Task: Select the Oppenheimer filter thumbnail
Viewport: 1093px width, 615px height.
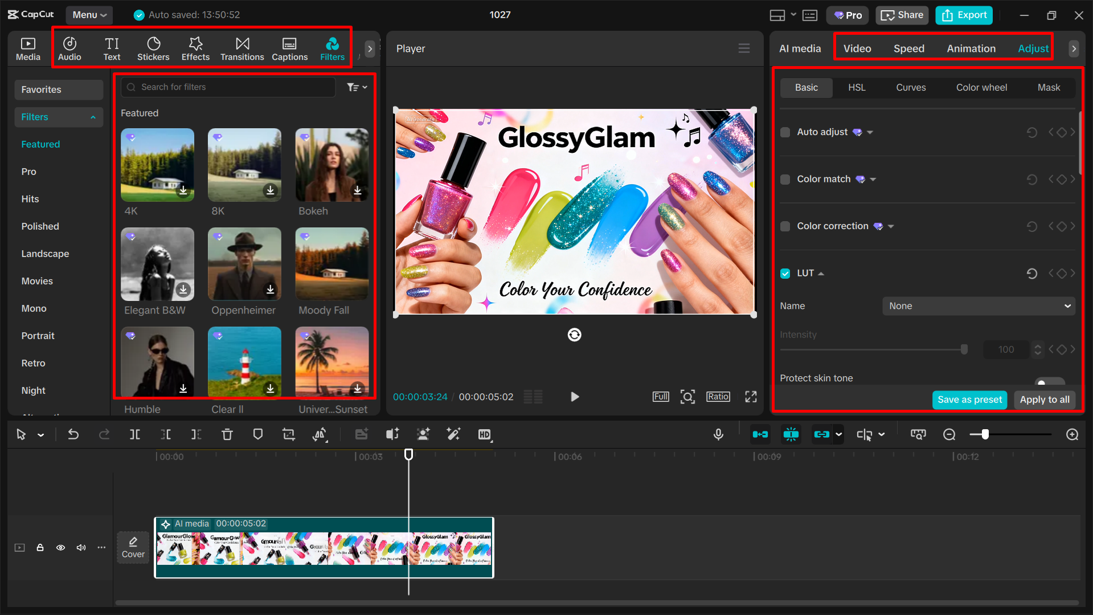Action: click(x=244, y=264)
